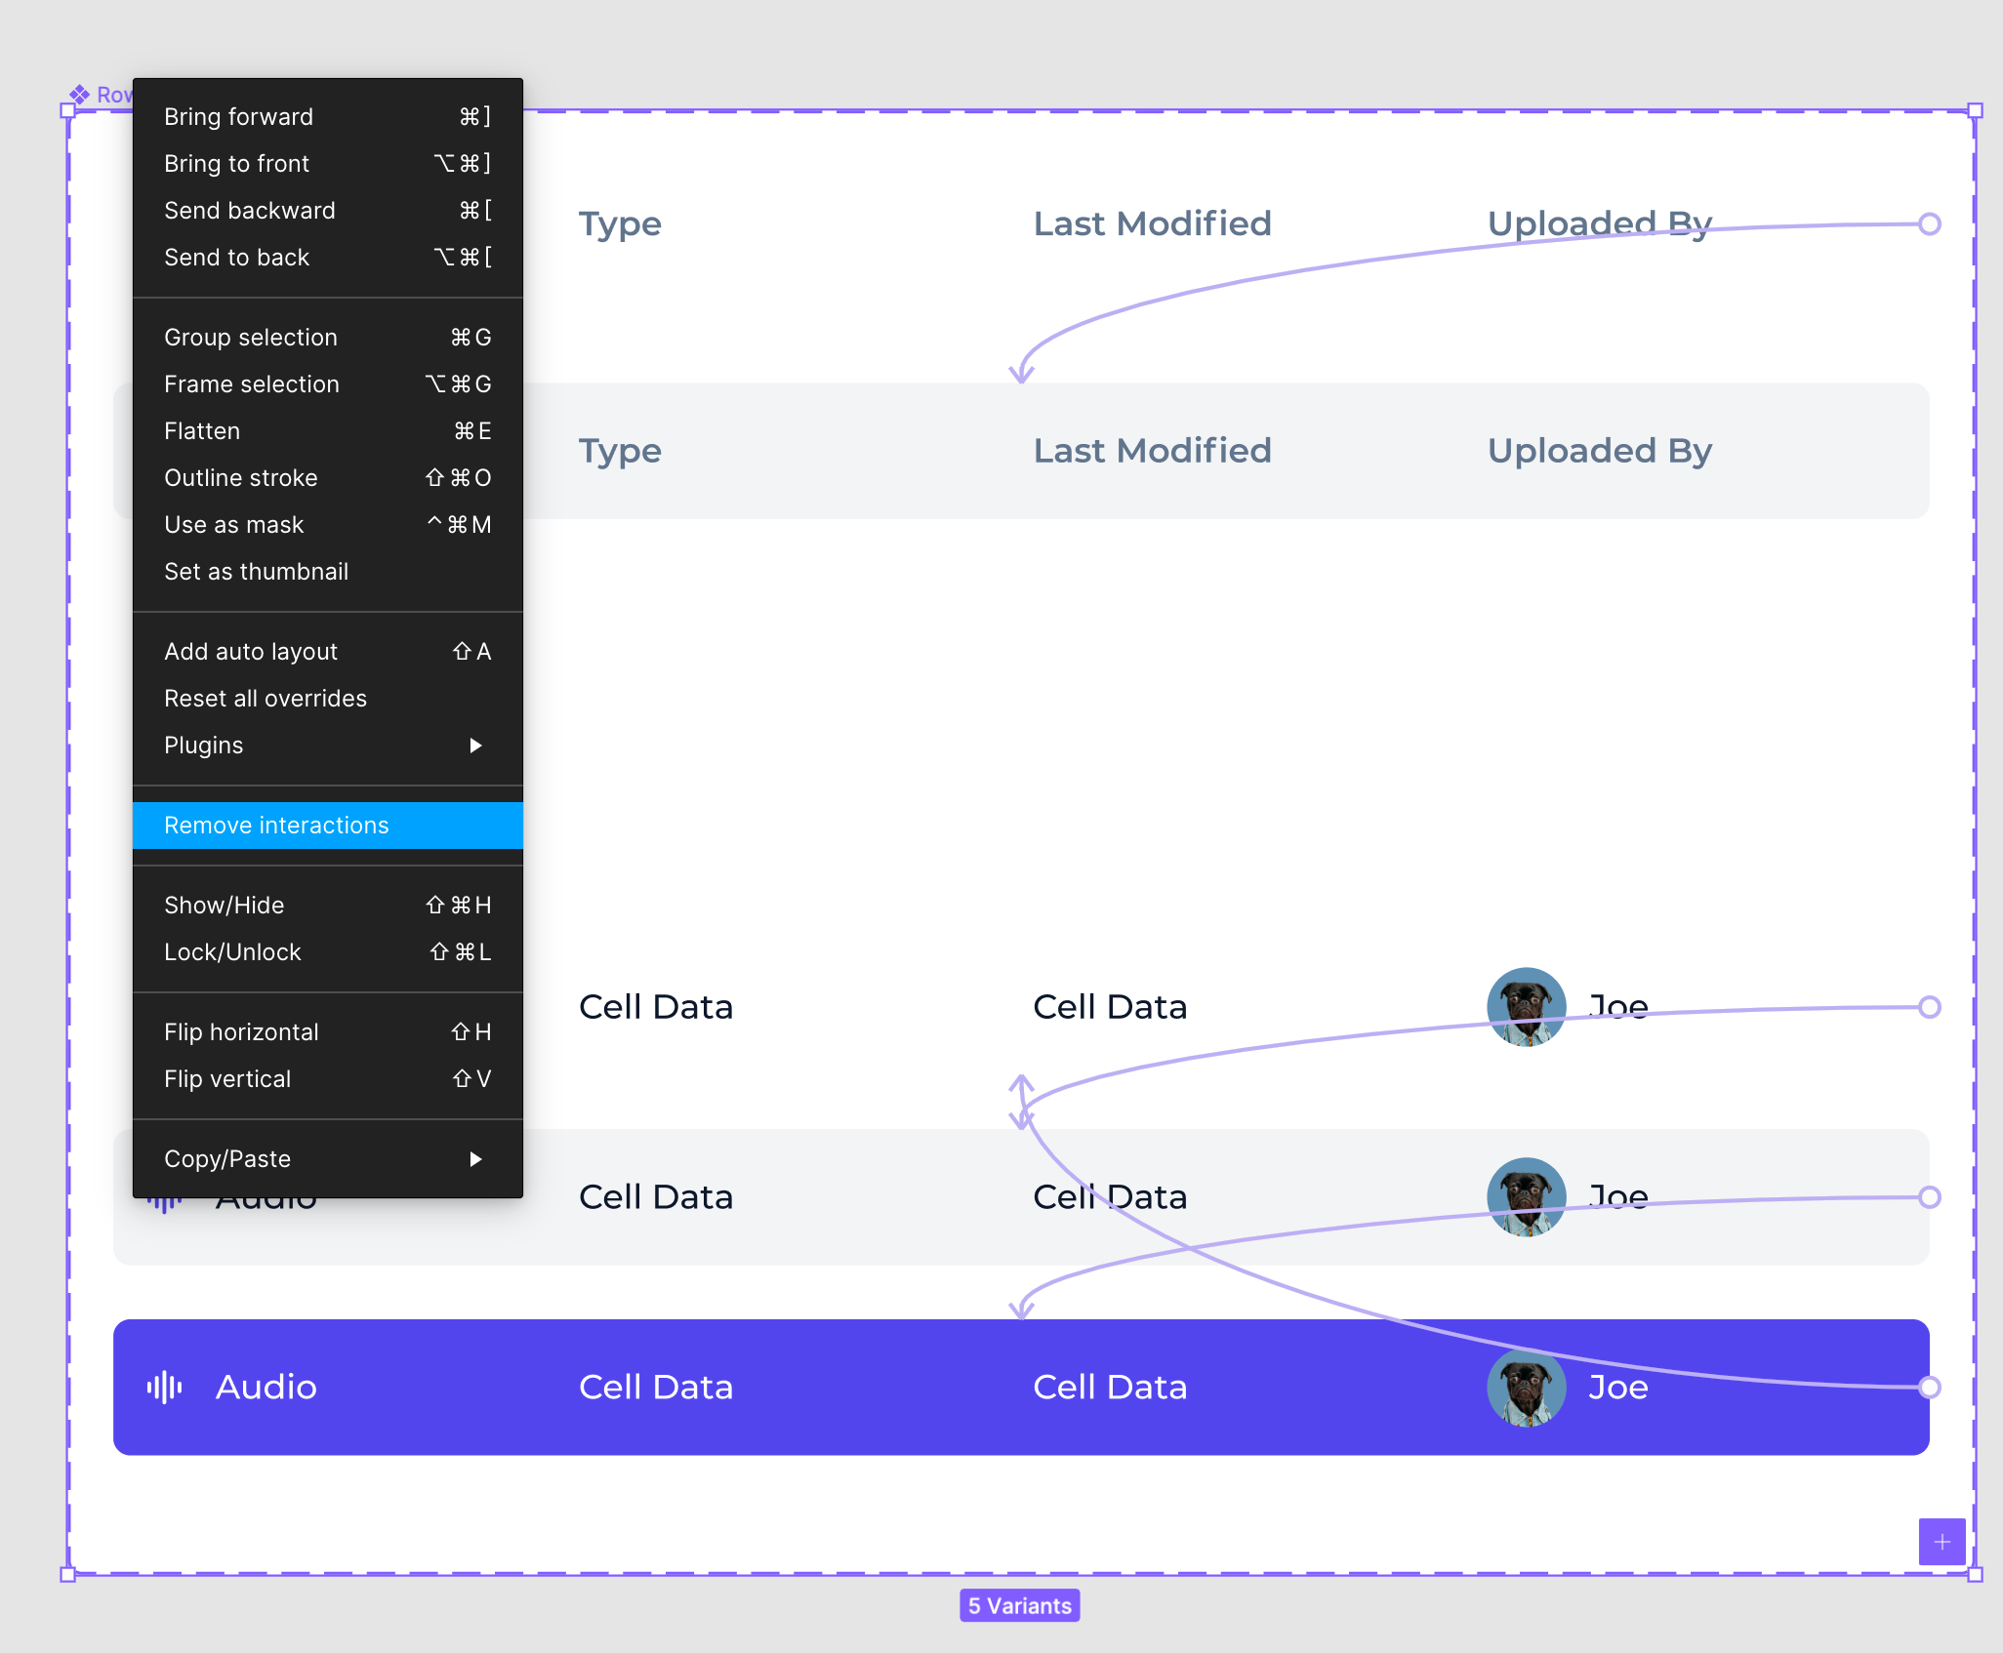The width and height of the screenshot is (2003, 1653).
Task: Click second Cell Data in purple row
Action: (1110, 1387)
